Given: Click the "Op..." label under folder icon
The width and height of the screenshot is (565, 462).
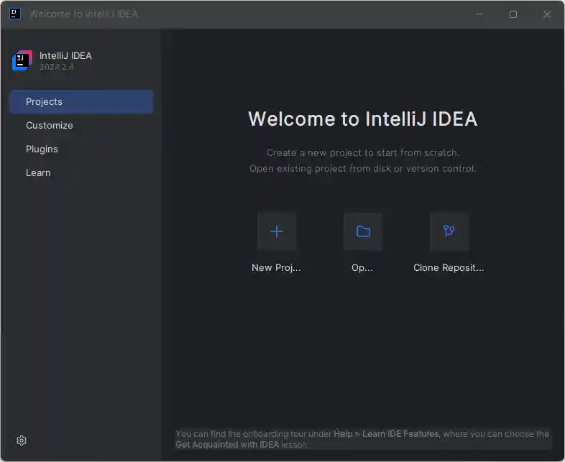Looking at the screenshot, I should (x=362, y=268).
